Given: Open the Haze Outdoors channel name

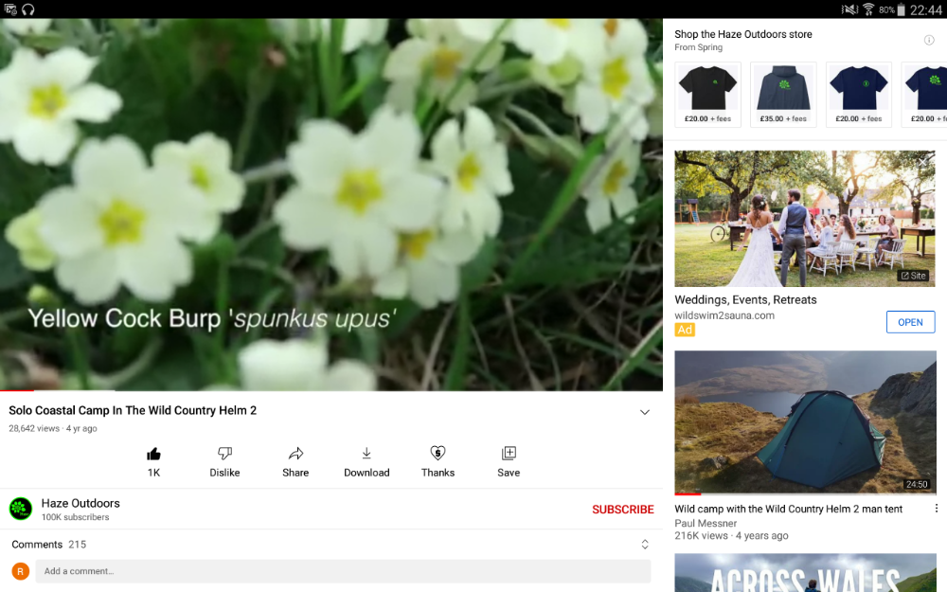Looking at the screenshot, I should click(x=80, y=503).
